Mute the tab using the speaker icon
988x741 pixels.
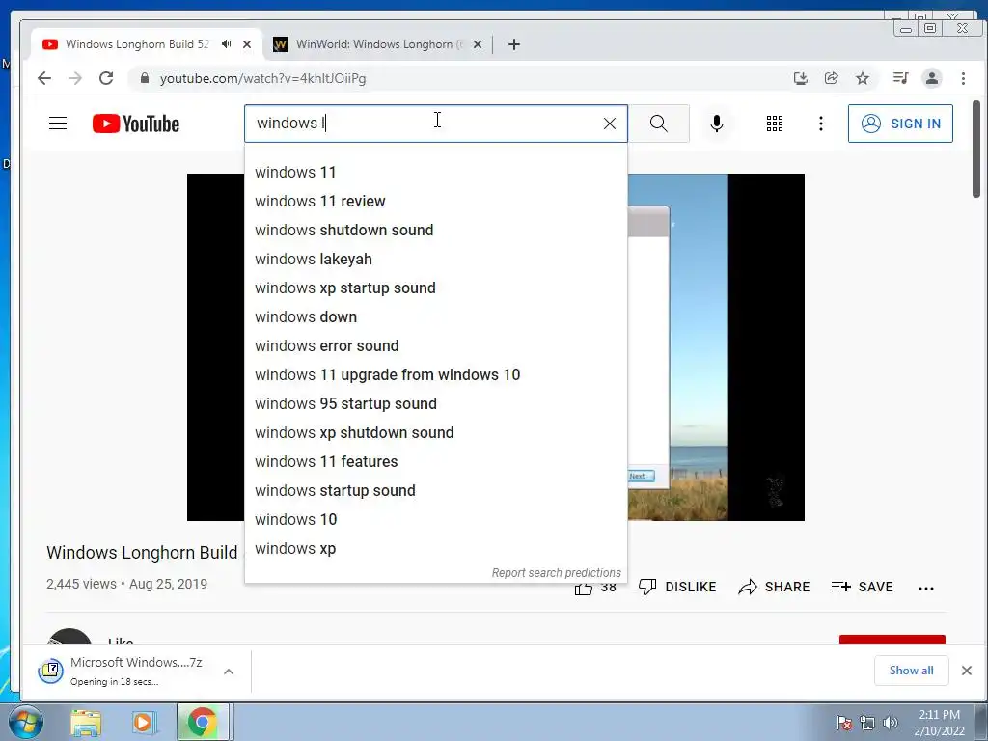pos(226,44)
